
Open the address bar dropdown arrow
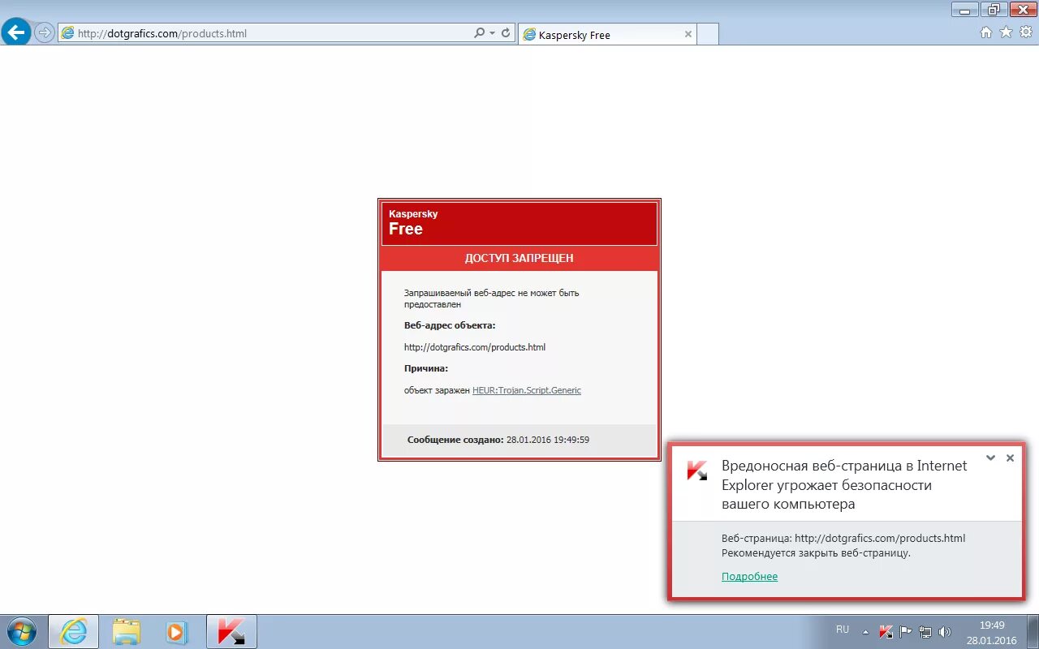(493, 33)
